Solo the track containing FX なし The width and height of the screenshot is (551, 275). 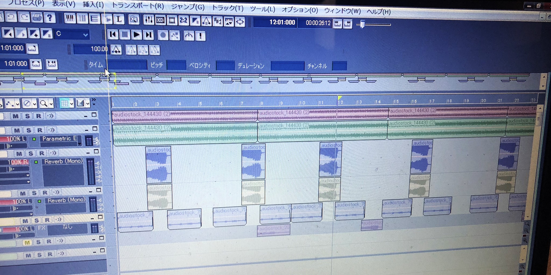[36, 220]
